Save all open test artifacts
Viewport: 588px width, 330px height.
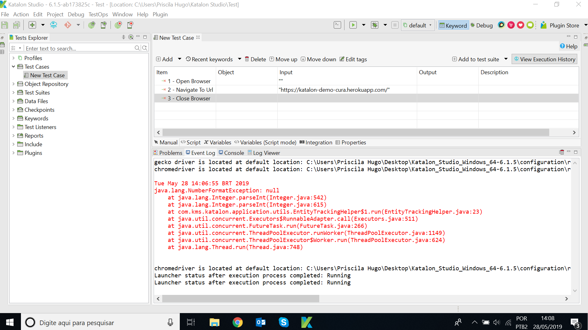pos(16,25)
